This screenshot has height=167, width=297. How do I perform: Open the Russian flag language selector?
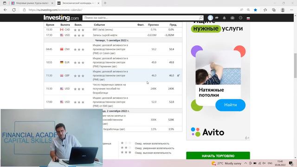tap(248, 18)
